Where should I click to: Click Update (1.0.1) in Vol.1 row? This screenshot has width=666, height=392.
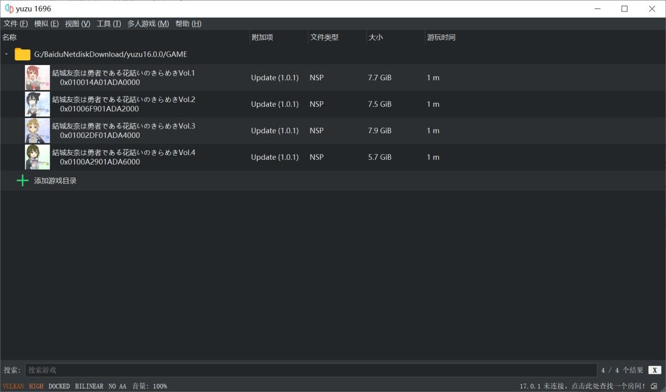(275, 78)
